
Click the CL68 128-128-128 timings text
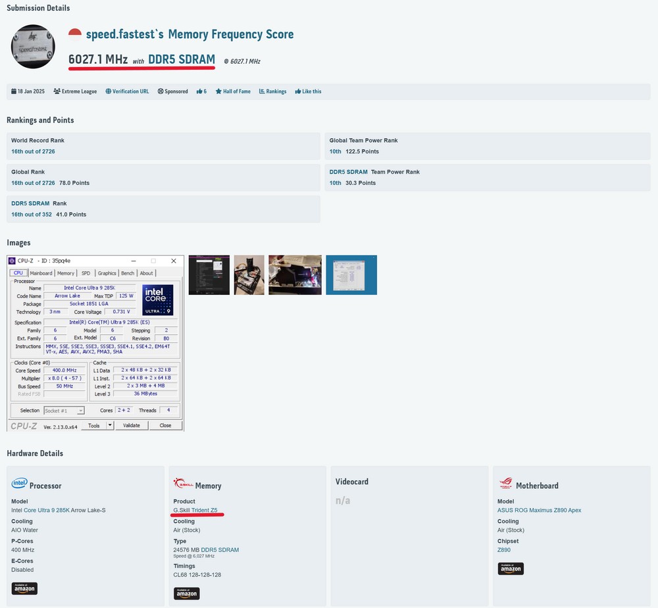pos(197,575)
